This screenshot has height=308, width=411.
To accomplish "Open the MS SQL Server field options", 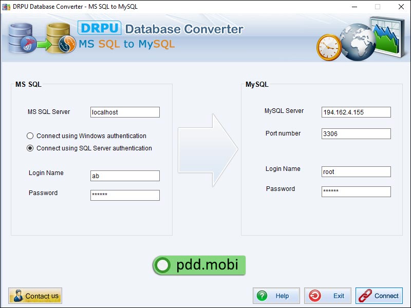I will pyautogui.click(x=125, y=112).
